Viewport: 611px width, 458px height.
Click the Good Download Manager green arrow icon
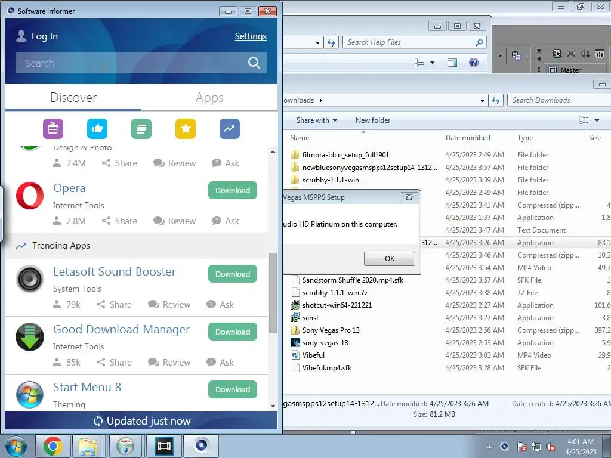[30, 337]
